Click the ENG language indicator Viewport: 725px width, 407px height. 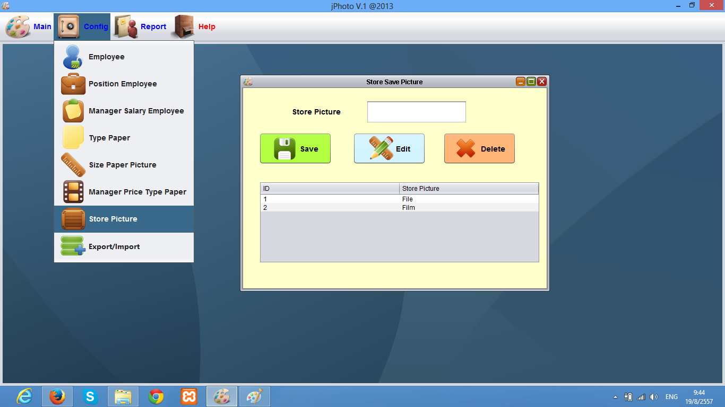tap(671, 397)
